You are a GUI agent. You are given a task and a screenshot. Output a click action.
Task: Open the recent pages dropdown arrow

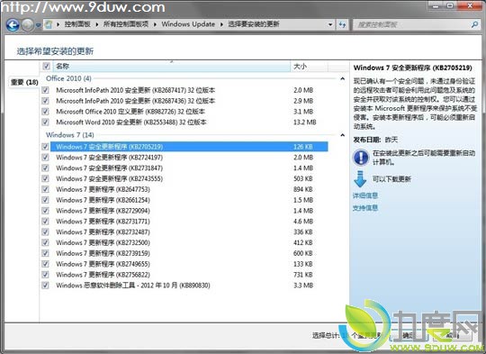coord(38,25)
